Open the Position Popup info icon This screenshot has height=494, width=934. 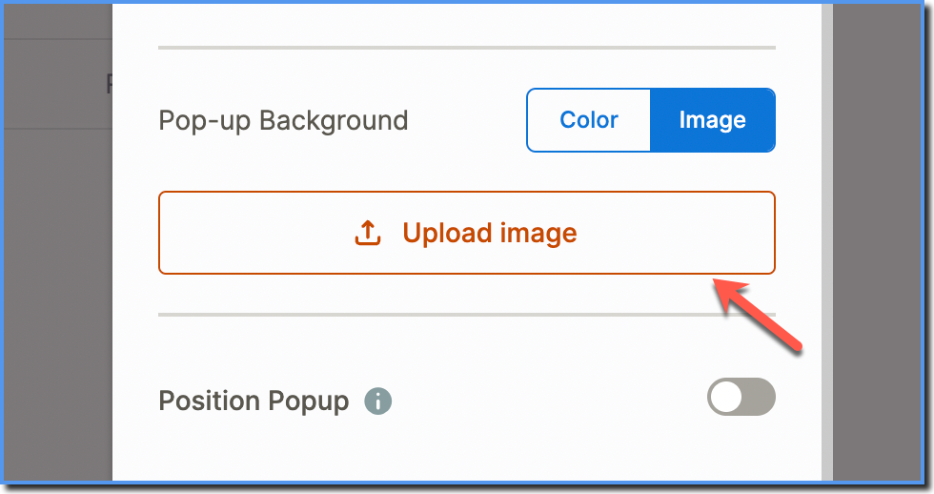click(x=378, y=401)
